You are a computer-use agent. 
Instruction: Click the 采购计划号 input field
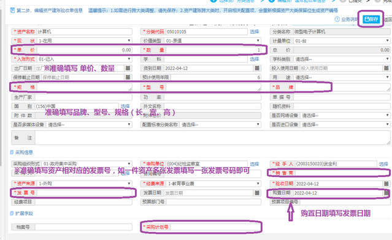click(x=215, y=227)
